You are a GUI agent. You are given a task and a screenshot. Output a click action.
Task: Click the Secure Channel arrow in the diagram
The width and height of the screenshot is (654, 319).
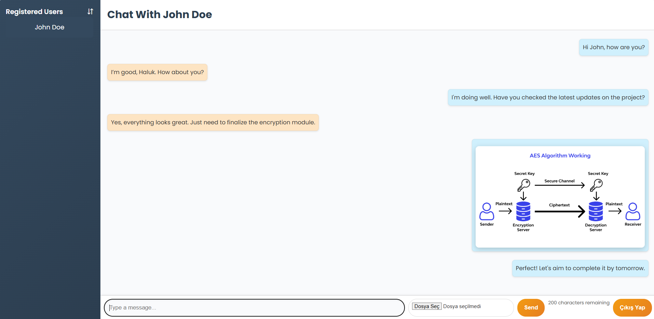[x=559, y=185]
